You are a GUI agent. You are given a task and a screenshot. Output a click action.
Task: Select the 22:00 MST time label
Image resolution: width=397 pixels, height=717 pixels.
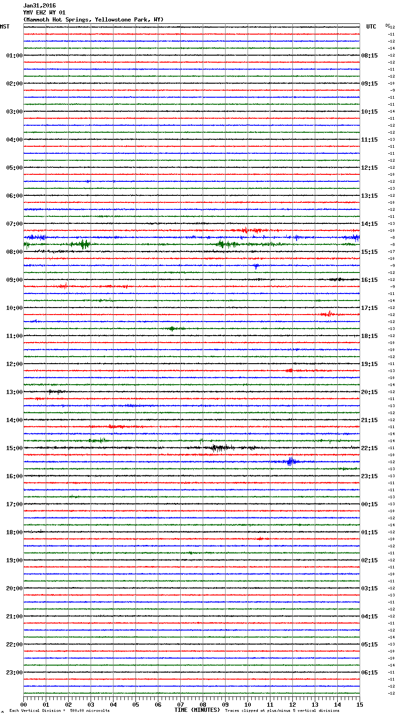pos(14,645)
